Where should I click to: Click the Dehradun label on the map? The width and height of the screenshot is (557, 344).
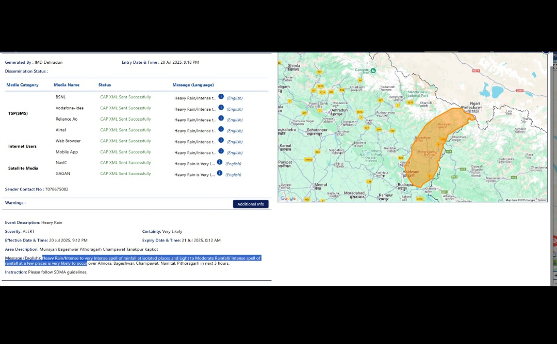click(339, 110)
